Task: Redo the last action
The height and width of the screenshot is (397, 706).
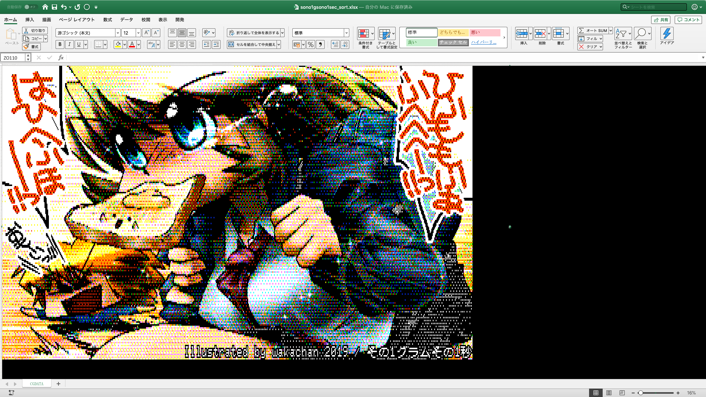Action: [77, 7]
